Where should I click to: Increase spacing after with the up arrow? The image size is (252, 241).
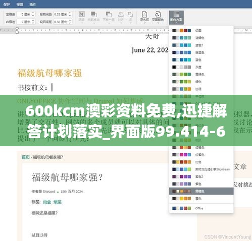pyautogui.click(x=70, y=20)
